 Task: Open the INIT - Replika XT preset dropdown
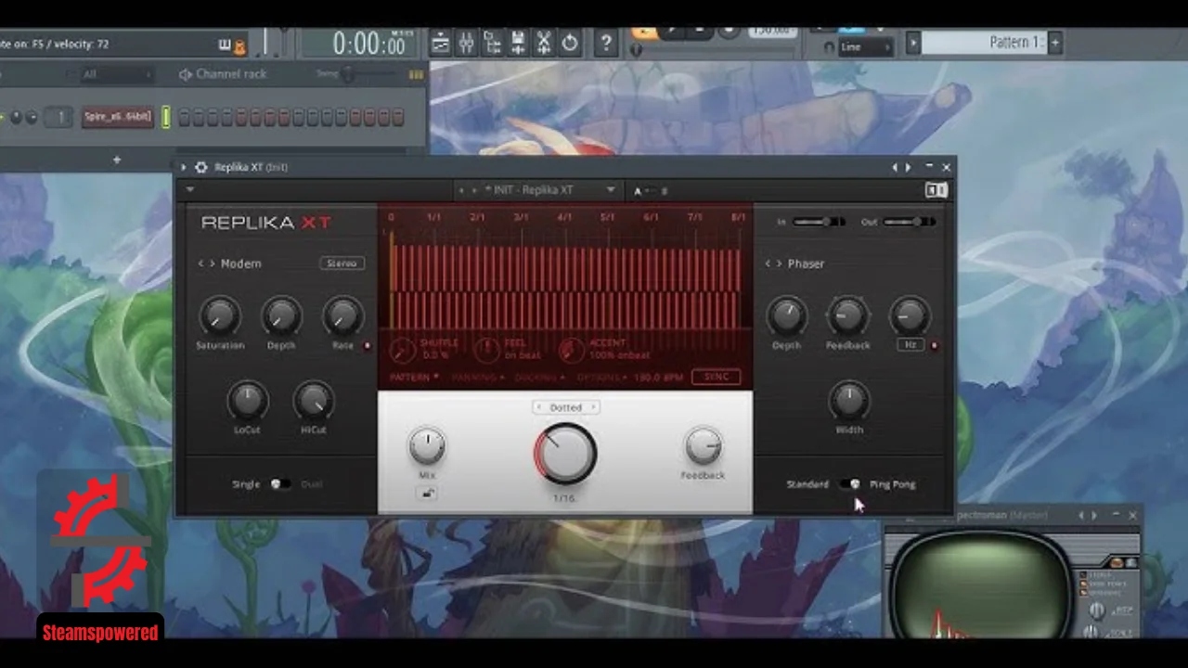click(610, 190)
